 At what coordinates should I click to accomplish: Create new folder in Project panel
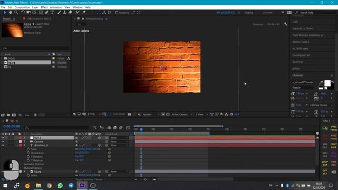pos(8,115)
